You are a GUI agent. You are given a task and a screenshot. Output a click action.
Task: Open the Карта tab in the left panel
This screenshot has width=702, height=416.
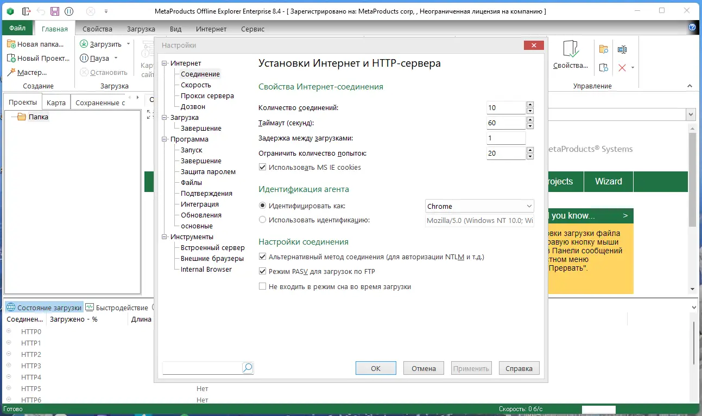56,103
